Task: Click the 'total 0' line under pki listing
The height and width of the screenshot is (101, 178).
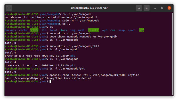Action: point(10,72)
